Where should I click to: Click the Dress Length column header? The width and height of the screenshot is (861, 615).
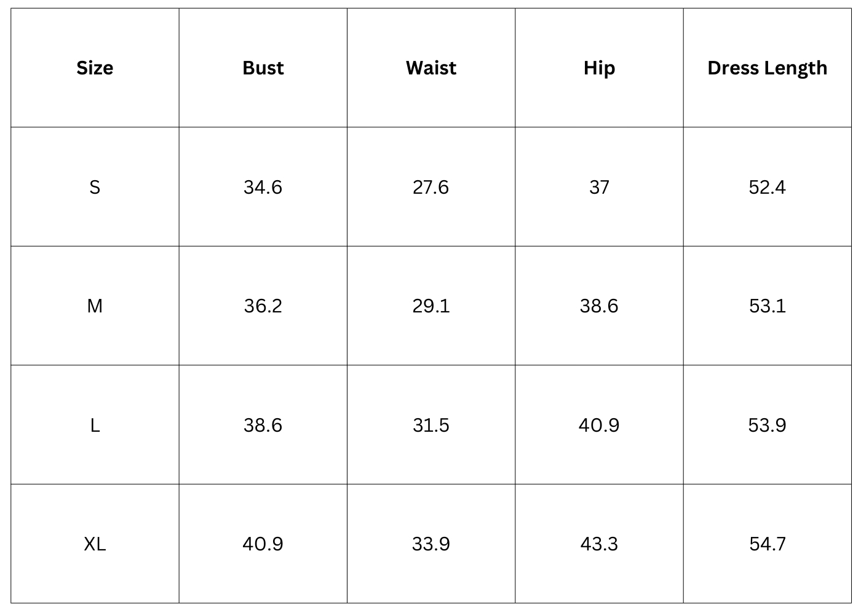point(767,68)
